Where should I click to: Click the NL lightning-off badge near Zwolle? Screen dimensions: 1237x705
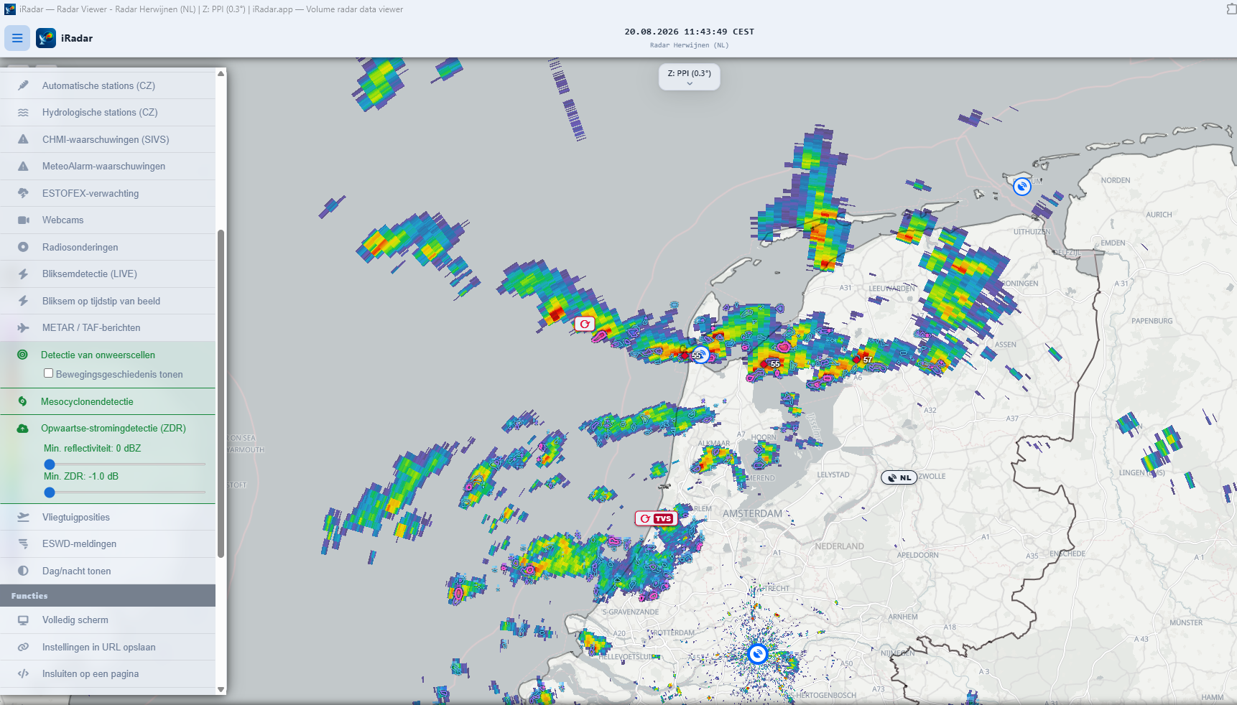(899, 477)
